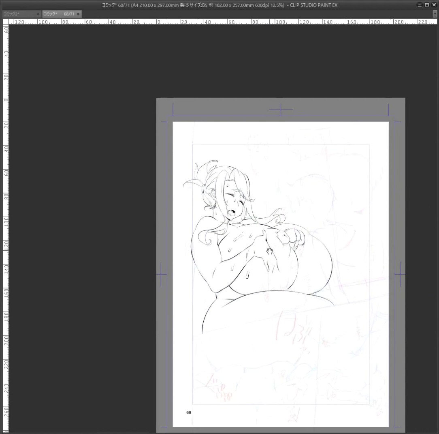This screenshot has width=439, height=434.
Task: Click the left center crop mark cross
Action: 161,274
